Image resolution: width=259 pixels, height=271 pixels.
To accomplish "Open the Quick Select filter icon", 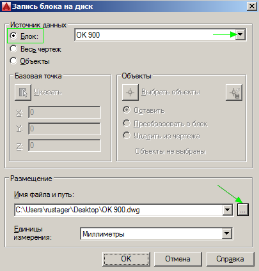I will [234, 92].
